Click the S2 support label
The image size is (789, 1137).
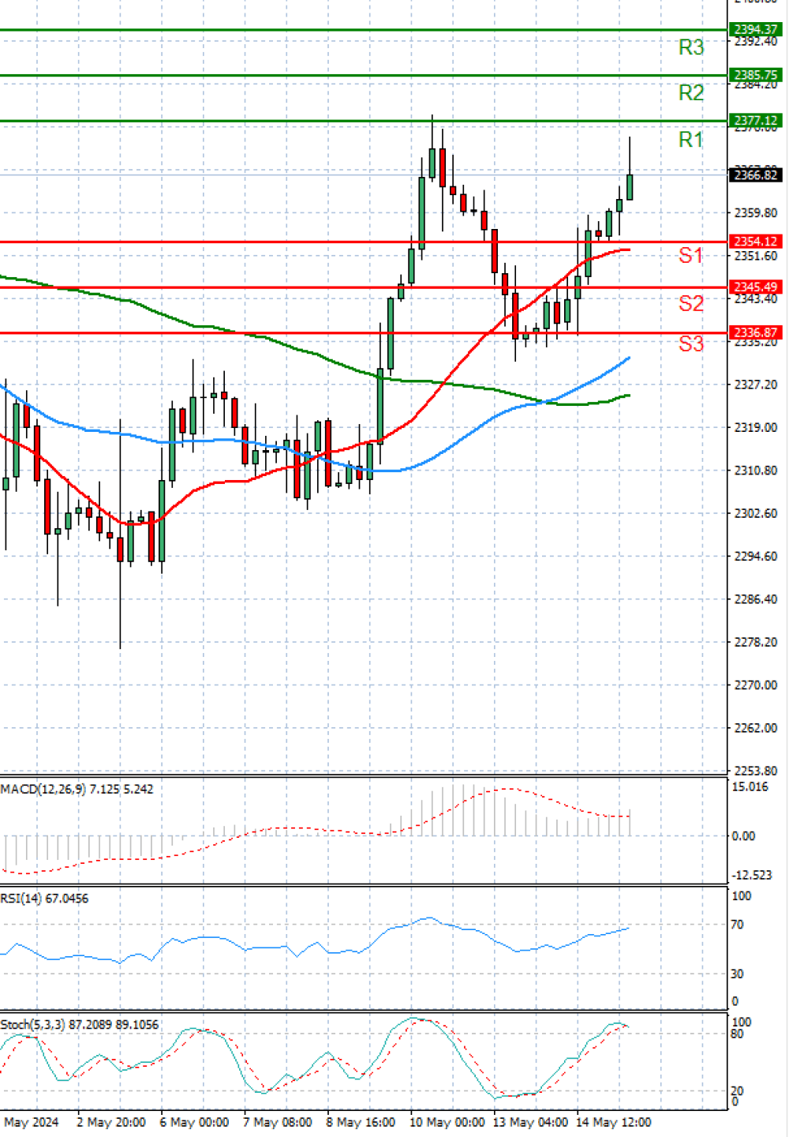tap(691, 303)
